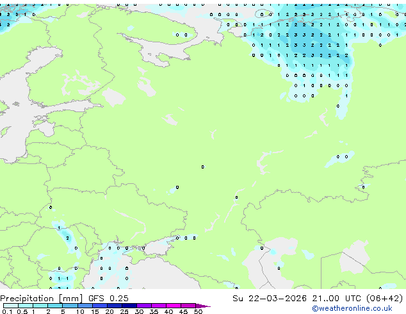406x314 pixels.
Task: Pick the 0.1–0.5 mm legend color
Action: pos(11,306)
